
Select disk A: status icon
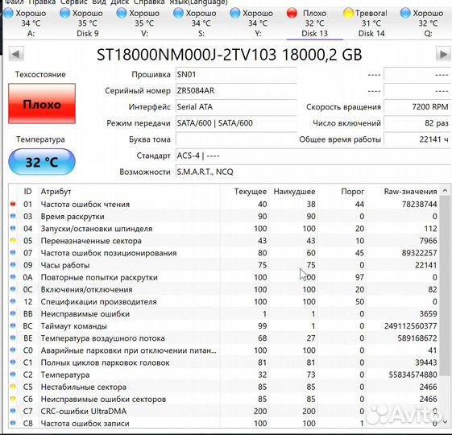pos(8,13)
